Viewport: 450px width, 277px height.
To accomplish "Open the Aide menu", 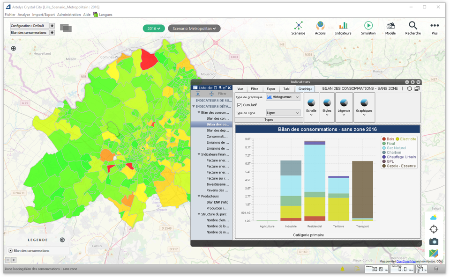I will 87,15.
